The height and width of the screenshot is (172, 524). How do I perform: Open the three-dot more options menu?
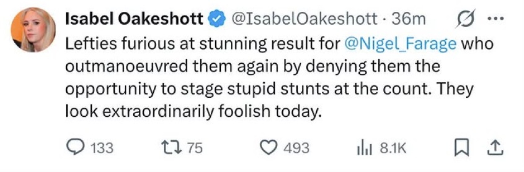pos(496,19)
